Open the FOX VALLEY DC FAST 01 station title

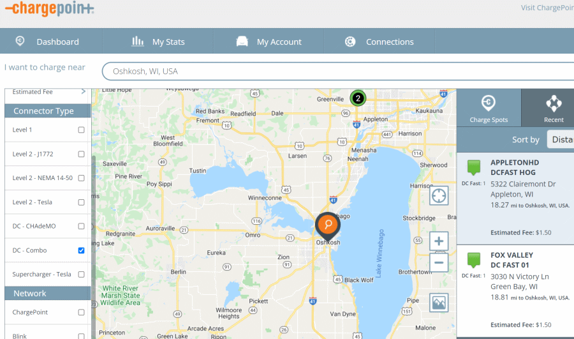511,260
